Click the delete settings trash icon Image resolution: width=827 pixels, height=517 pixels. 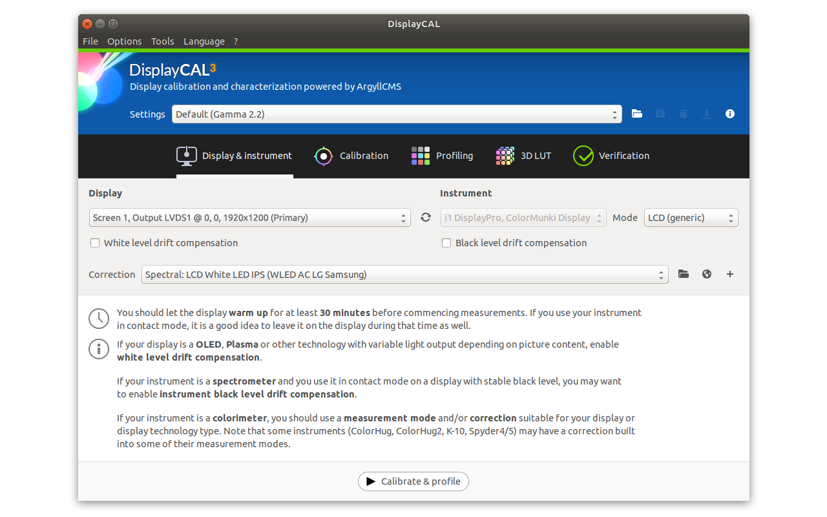point(683,114)
